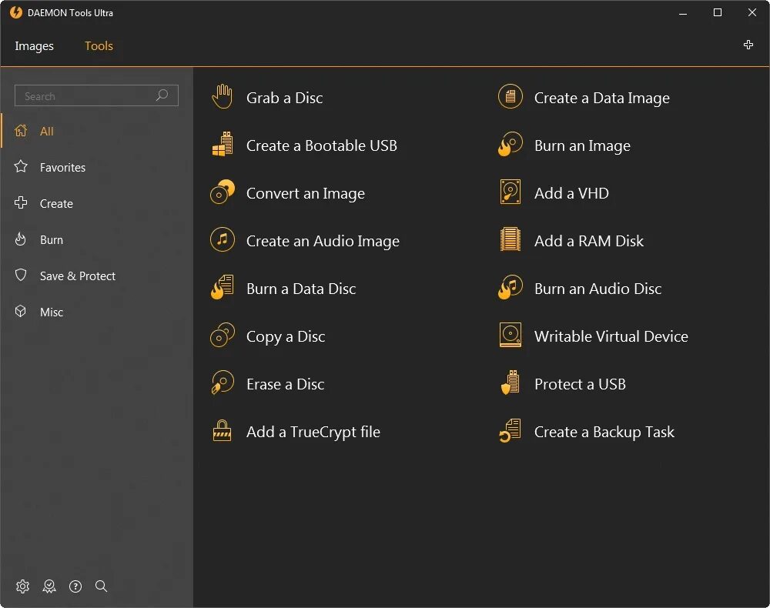Open Writable Virtual Device label
Image resolution: width=770 pixels, height=608 pixels.
(611, 336)
